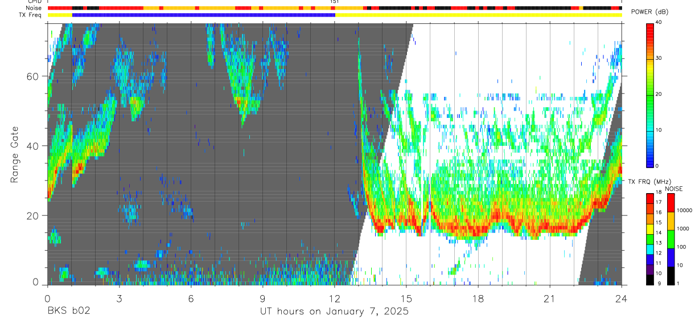Select the red top of power colorbar
The width and height of the screenshot is (699, 323).
pyautogui.click(x=649, y=28)
